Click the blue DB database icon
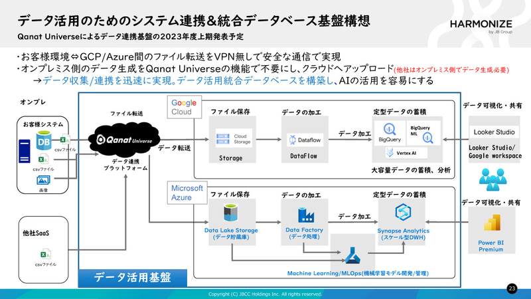This screenshot has height=299, width=531. (44, 140)
